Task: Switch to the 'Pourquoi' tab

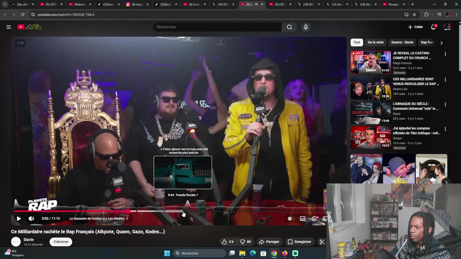Action: point(394,4)
